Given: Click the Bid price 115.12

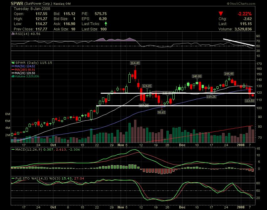Looking at the screenshot, I should (69, 14).
